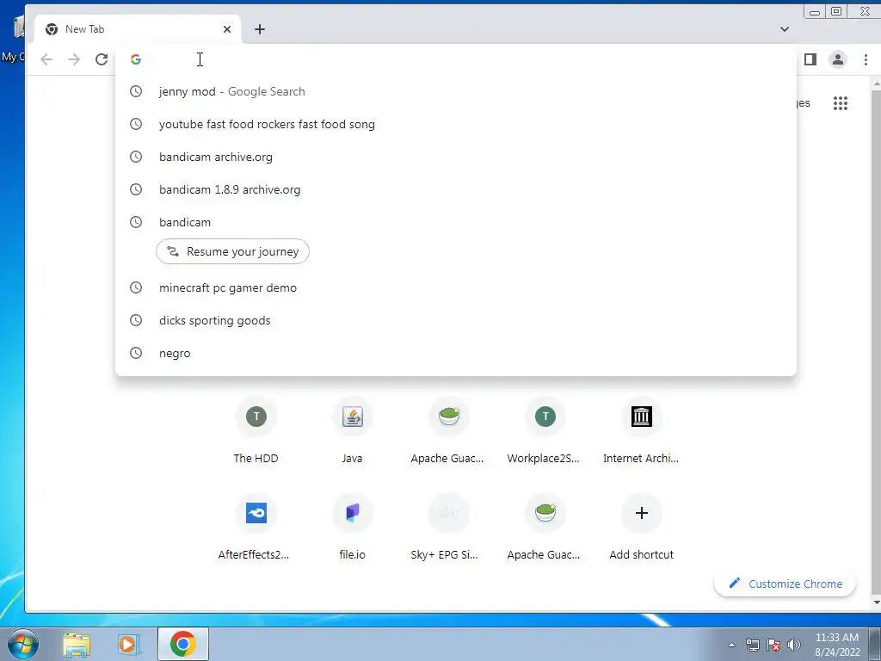Click the page scrollbar down arrow
This screenshot has height=661, width=881.
[x=876, y=602]
